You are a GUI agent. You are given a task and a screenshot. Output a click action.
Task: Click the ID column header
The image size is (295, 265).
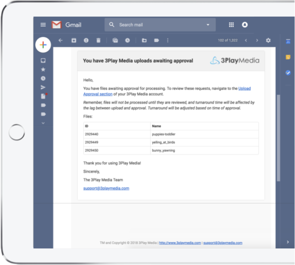[x=87, y=126]
